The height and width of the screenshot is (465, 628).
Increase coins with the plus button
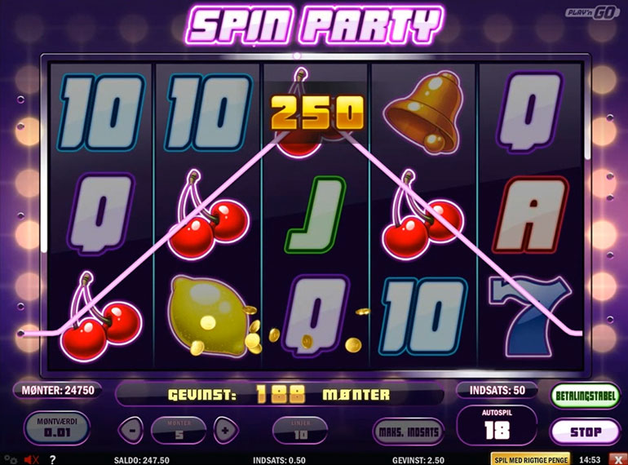(225, 431)
